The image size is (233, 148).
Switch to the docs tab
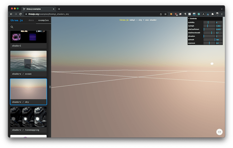(x=31, y=20)
